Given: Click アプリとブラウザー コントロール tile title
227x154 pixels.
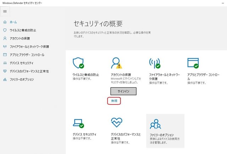Looking at the screenshot, I should 203,77.
